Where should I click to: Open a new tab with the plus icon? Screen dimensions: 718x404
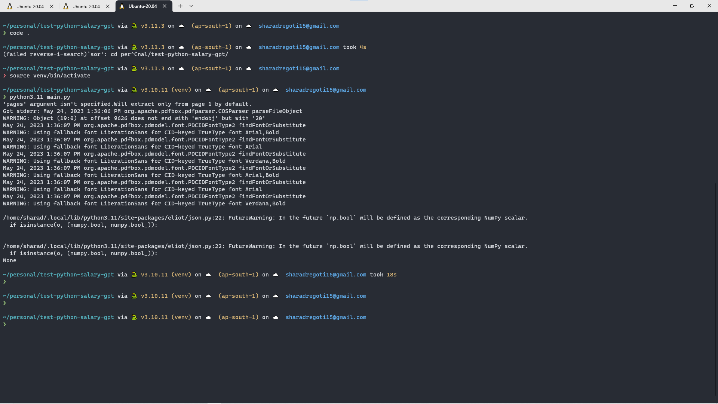[x=180, y=6]
